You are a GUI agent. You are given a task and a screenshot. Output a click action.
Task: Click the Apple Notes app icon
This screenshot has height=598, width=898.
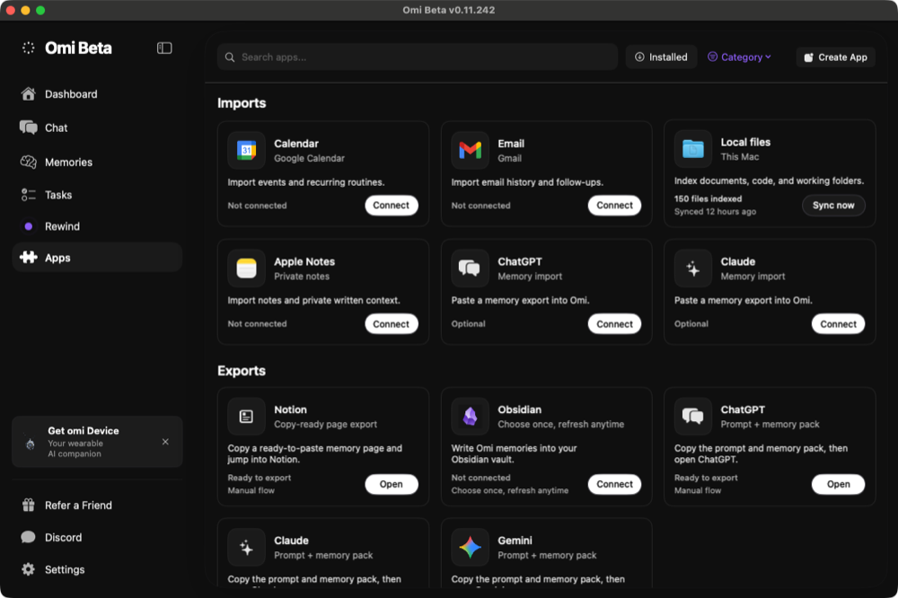coord(246,268)
